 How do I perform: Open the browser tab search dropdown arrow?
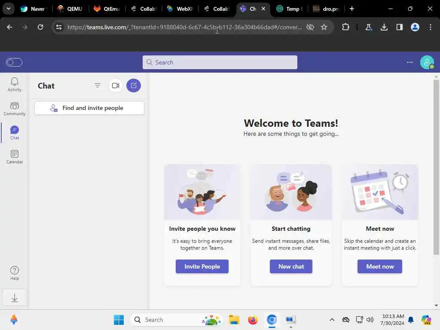click(x=9, y=9)
